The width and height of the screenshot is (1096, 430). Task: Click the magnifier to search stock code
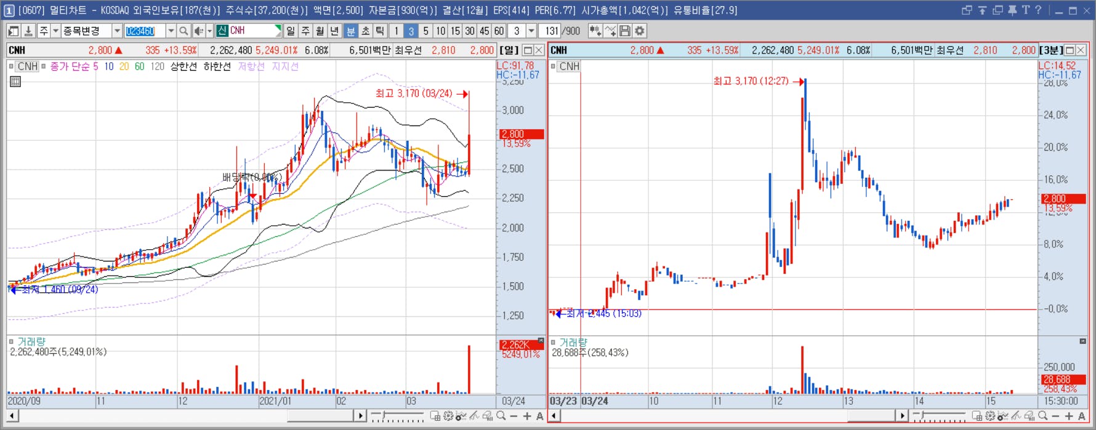[183, 31]
